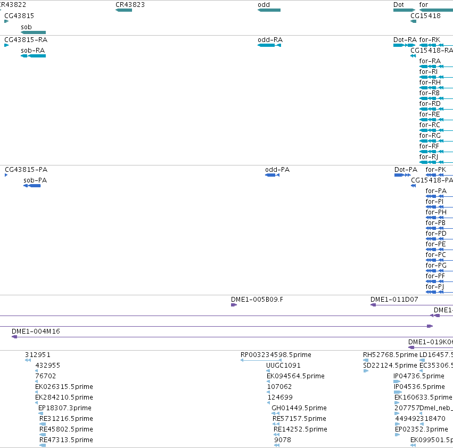453x448 pixels.
Task: Click the DME1-005B09.F clone label
Action: (257, 300)
